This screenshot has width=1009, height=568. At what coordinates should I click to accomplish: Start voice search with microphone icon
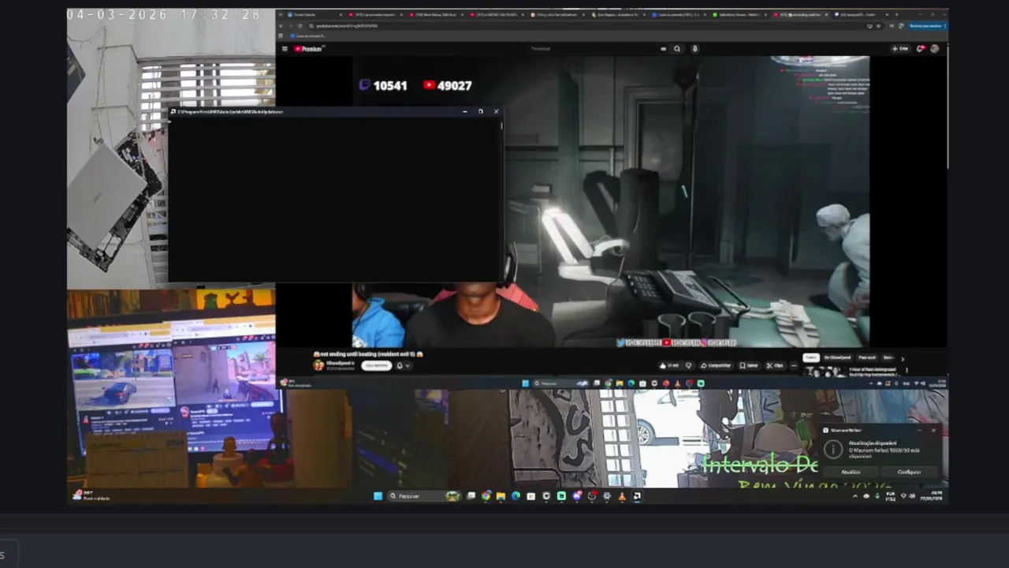click(x=694, y=49)
